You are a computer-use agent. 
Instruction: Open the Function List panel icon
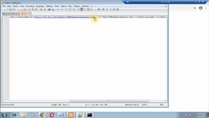coord(92,10)
